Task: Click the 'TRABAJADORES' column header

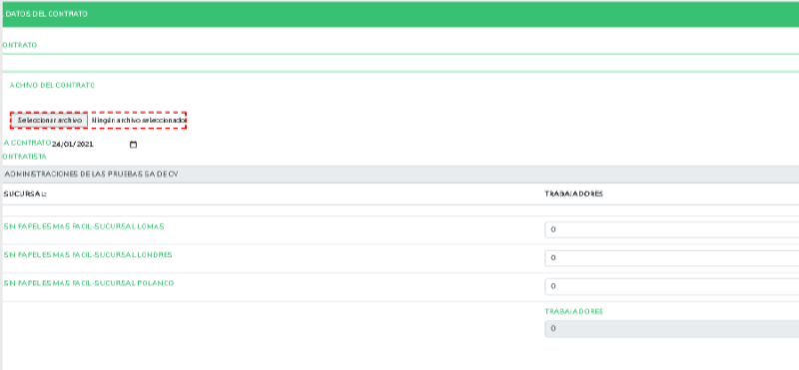Action: 573,193
